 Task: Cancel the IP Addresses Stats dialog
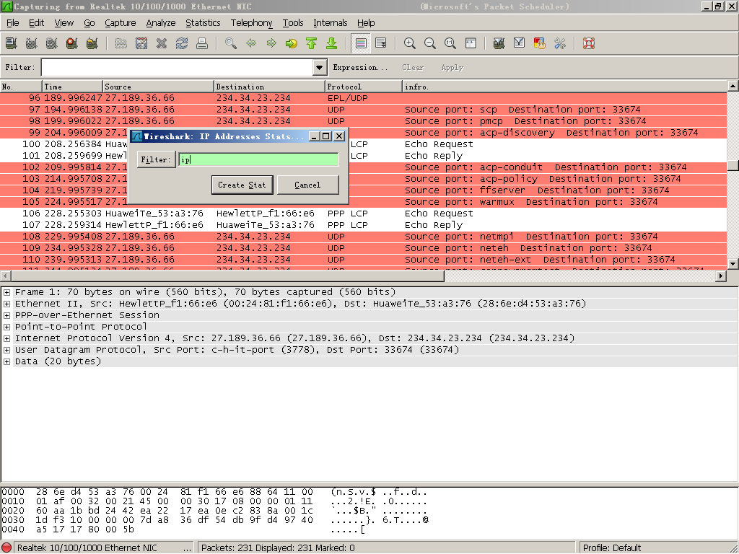point(307,185)
